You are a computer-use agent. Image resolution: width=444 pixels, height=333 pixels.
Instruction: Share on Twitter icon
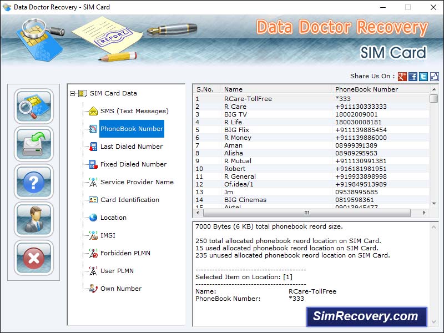click(423, 77)
